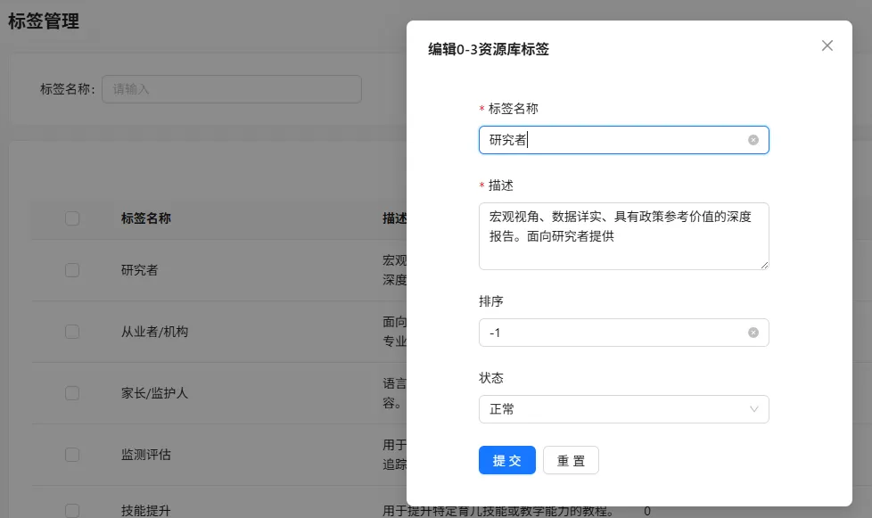Click the dialog title 编辑0-3资源库标签
Viewport: 872px width, 518px height.
489,49
